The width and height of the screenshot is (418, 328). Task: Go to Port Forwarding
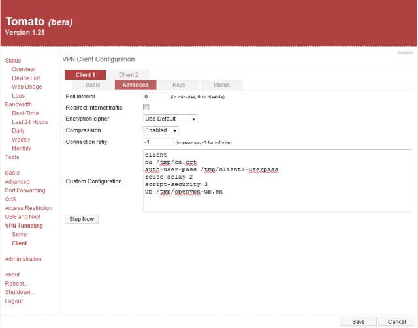(25, 190)
